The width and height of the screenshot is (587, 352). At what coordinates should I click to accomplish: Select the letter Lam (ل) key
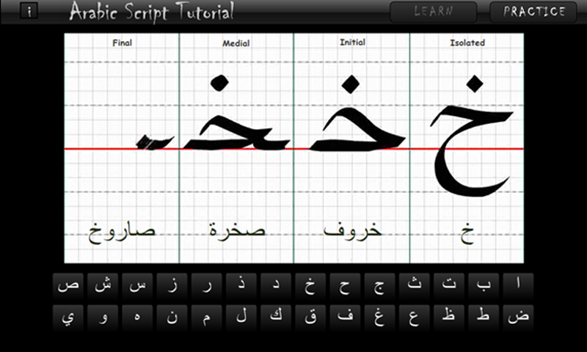pos(241,318)
